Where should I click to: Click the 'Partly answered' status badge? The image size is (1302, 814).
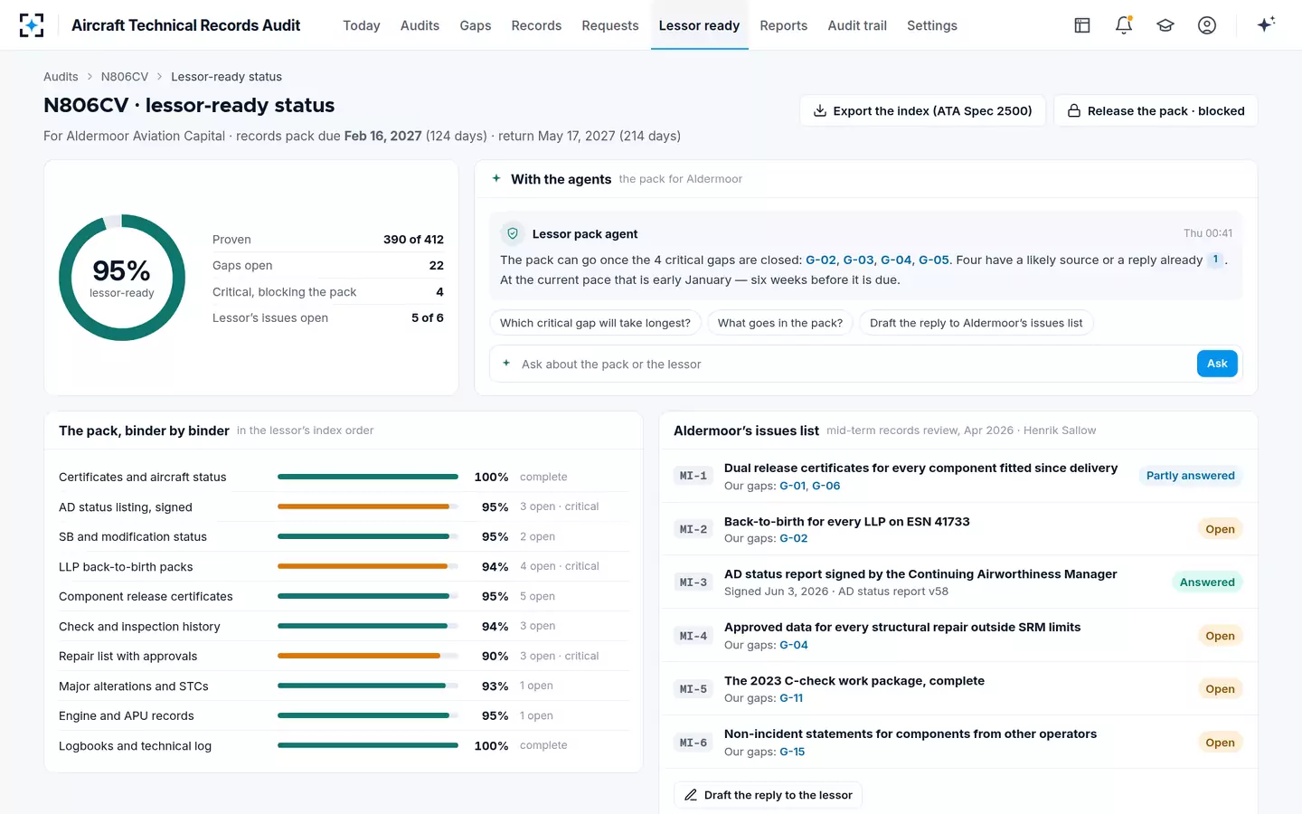(1190, 476)
